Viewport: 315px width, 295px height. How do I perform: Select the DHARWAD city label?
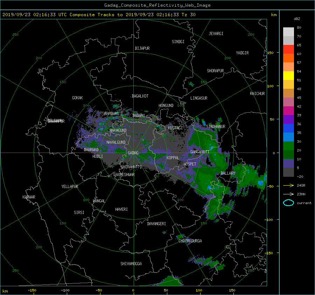pos(91,150)
